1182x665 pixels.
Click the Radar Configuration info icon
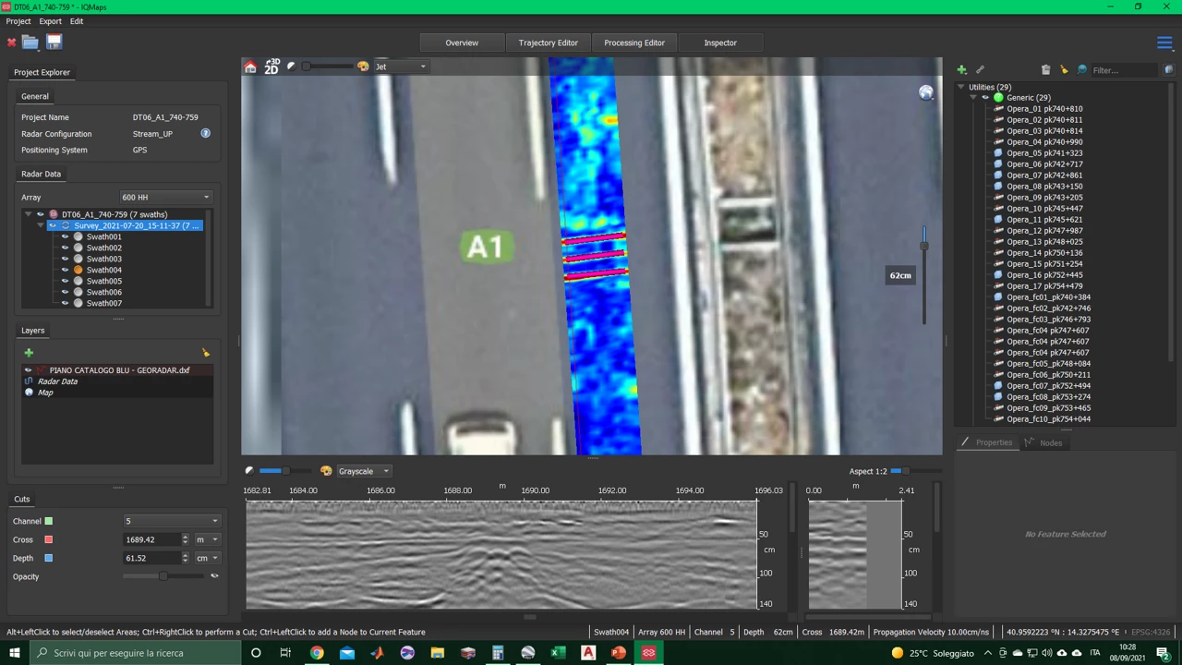205,134
